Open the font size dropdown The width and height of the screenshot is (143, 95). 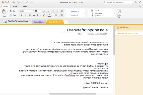[x=40, y=11]
